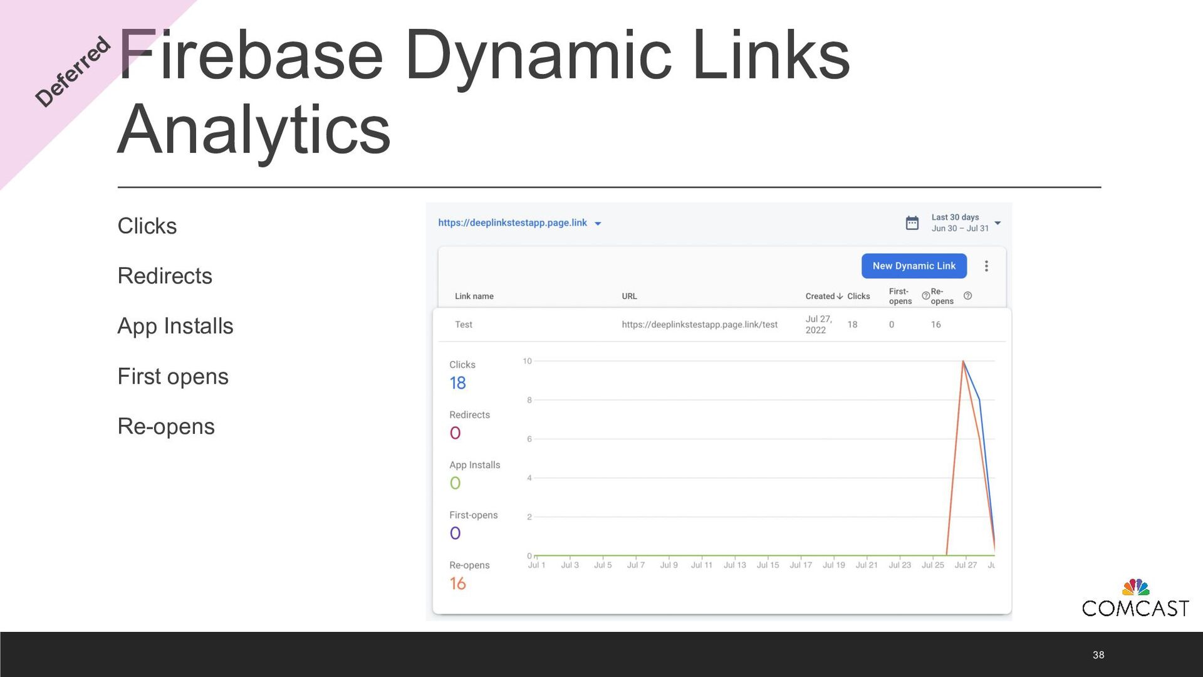Click the URL column header
The width and height of the screenshot is (1203, 677).
click(629, 296)
